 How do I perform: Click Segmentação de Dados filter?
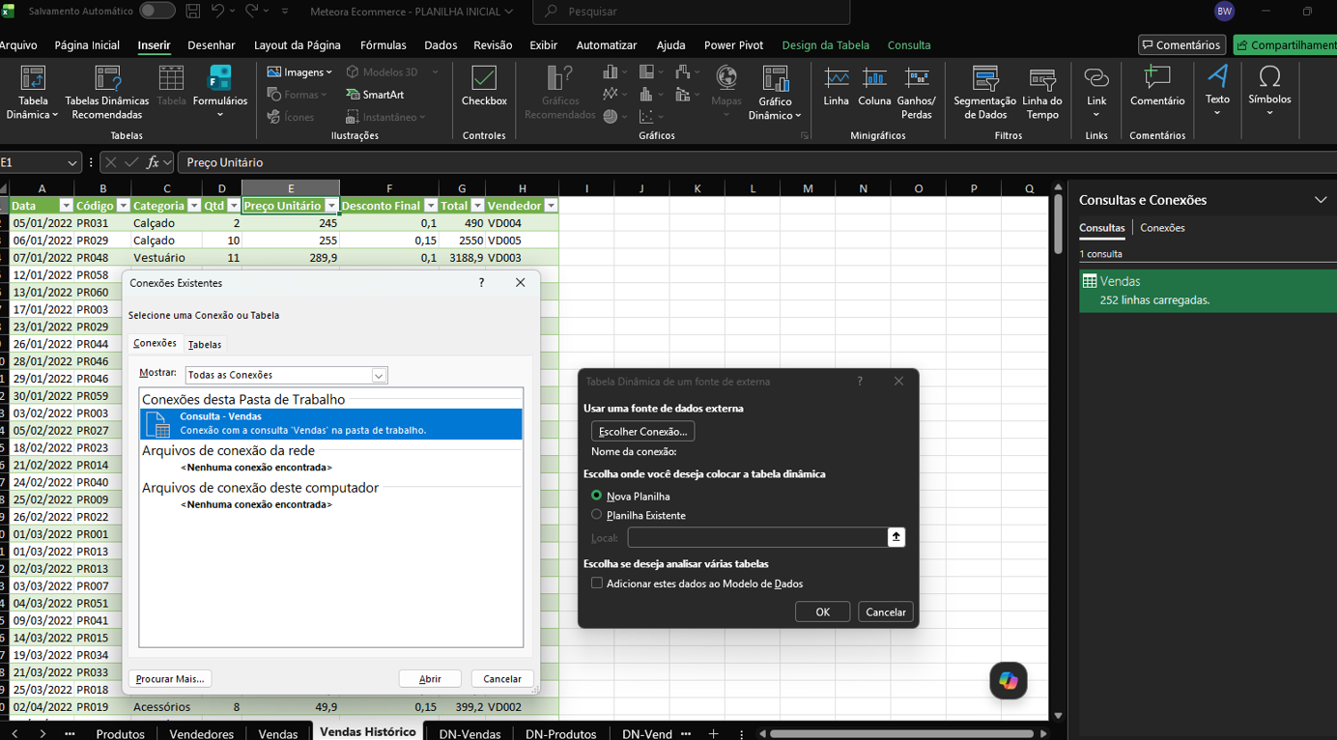[984, 93]
